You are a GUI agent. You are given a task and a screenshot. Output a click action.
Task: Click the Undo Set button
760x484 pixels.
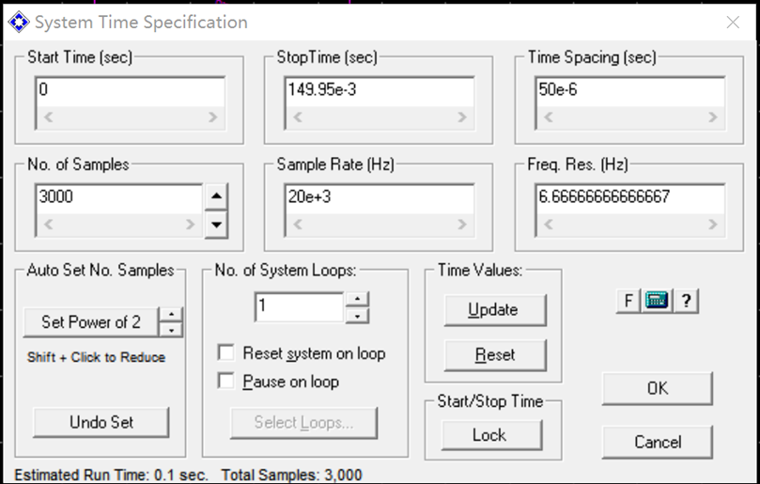point(101,422)
